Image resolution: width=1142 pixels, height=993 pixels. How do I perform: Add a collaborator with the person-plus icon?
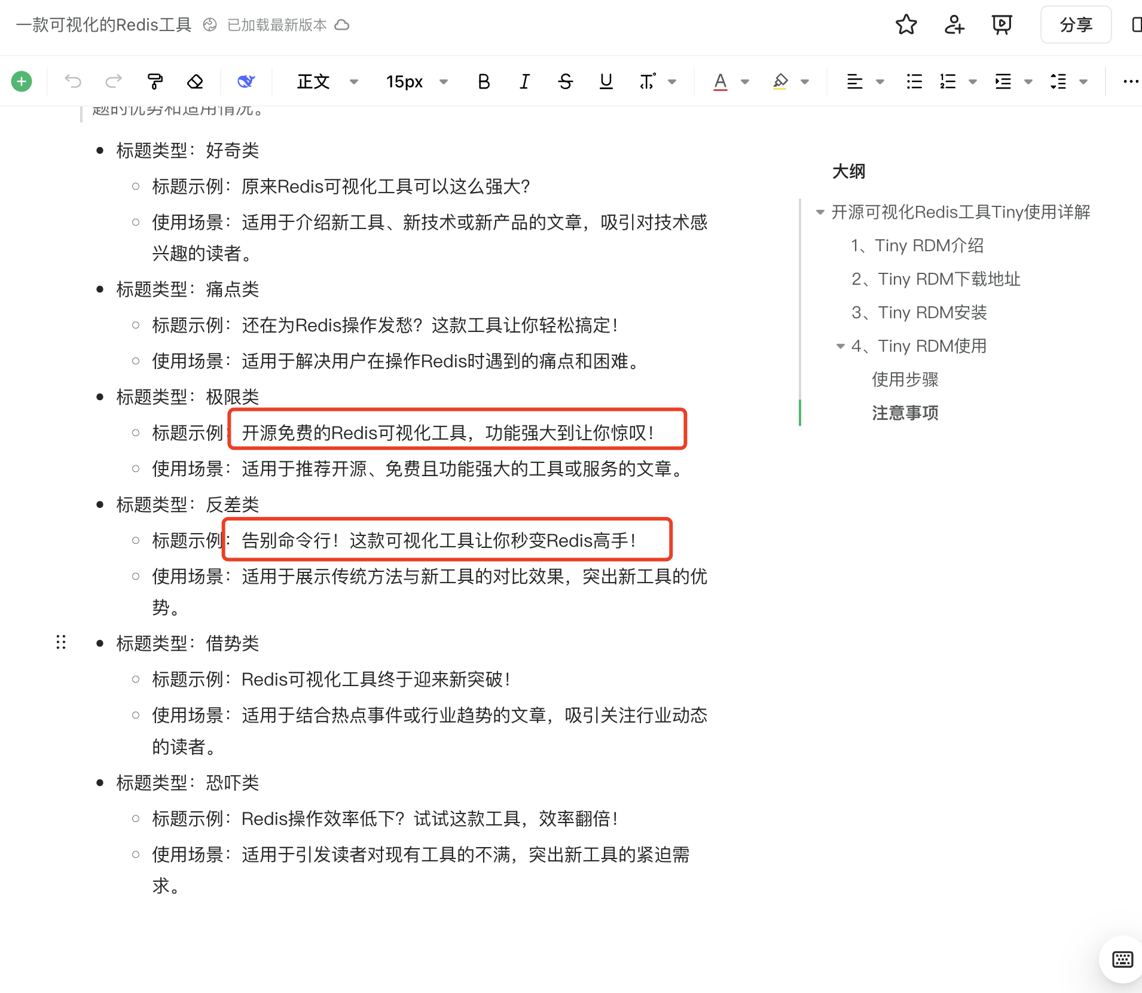pos(954,25)
